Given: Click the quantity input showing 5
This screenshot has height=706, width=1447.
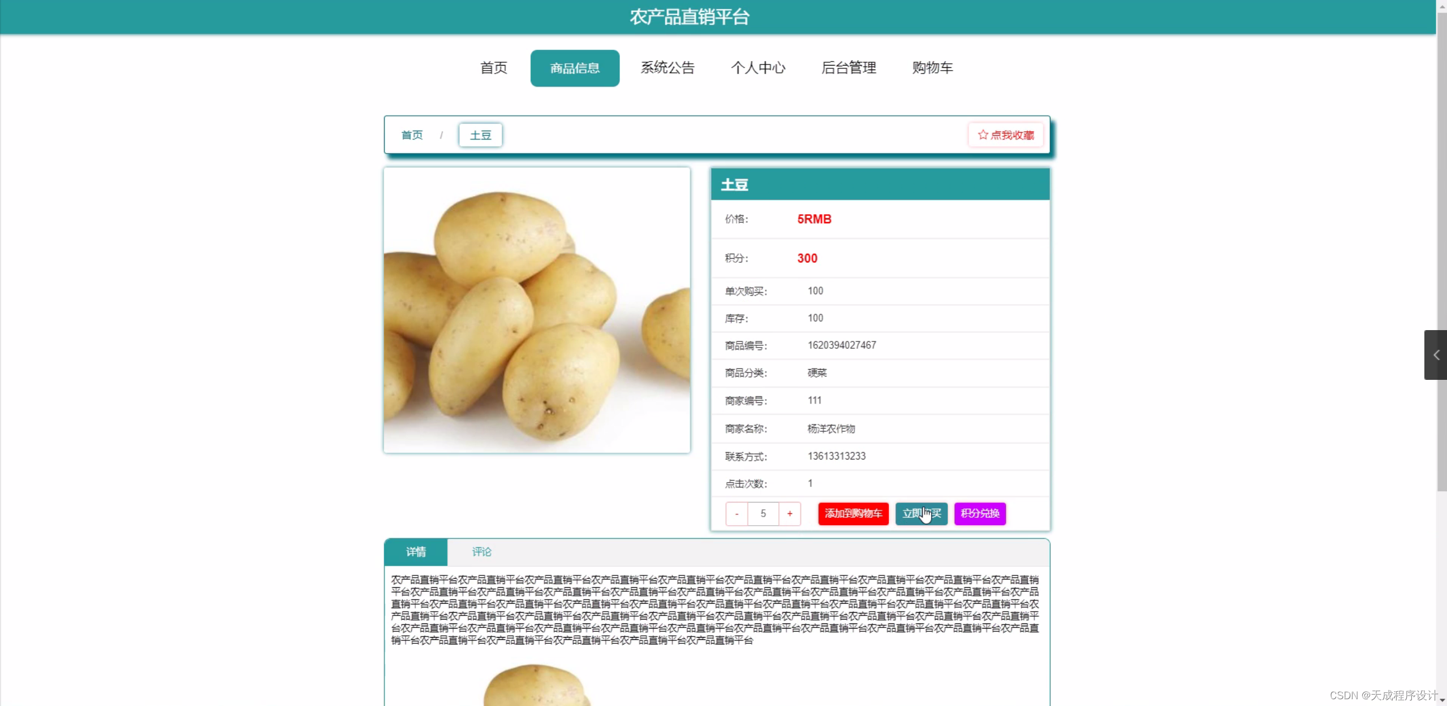Looking at the screenshot, I should (x=763, y=513).
